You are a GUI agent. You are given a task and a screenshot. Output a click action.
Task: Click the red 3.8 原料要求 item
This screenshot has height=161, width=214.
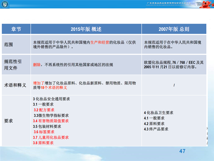pos(43,143)
